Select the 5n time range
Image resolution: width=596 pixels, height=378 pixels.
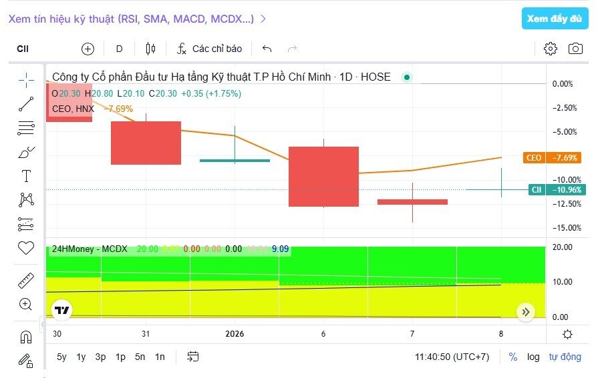(x=140, y=357)
